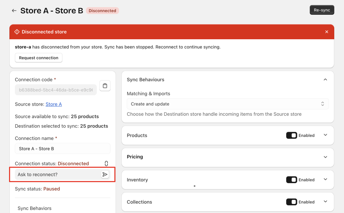Click the back arrow beside the page title
This screenshot has width=344, height=213.
point(14,11)
